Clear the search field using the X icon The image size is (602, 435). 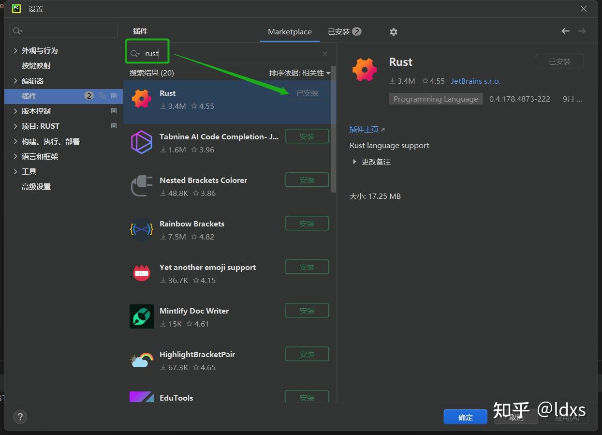coord(324,53)
